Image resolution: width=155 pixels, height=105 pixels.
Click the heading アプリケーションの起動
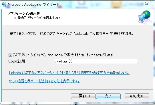[x=24, y=13]
